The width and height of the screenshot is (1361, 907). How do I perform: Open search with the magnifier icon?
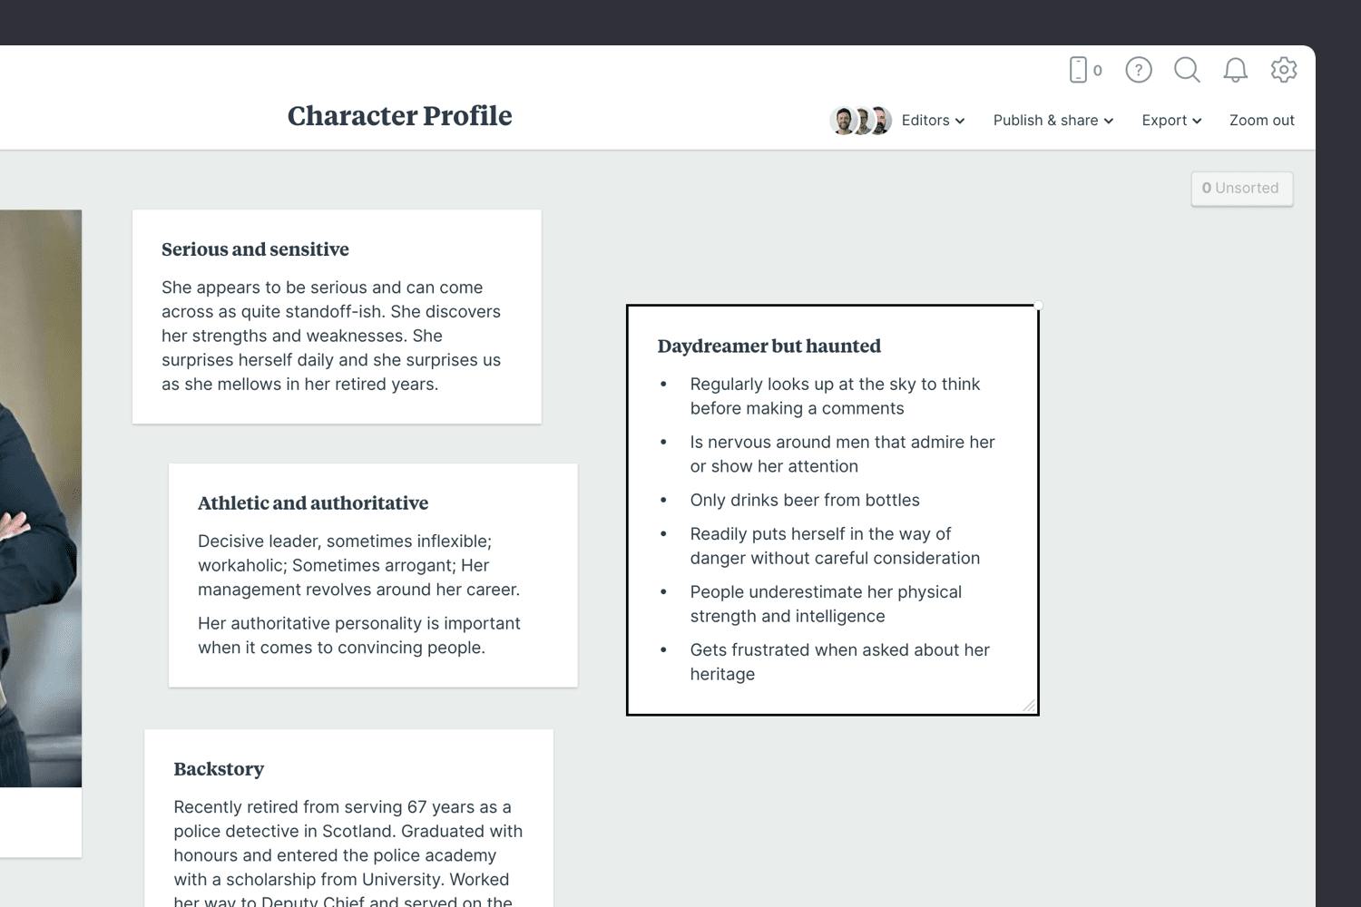click(x=1187, y=70)
